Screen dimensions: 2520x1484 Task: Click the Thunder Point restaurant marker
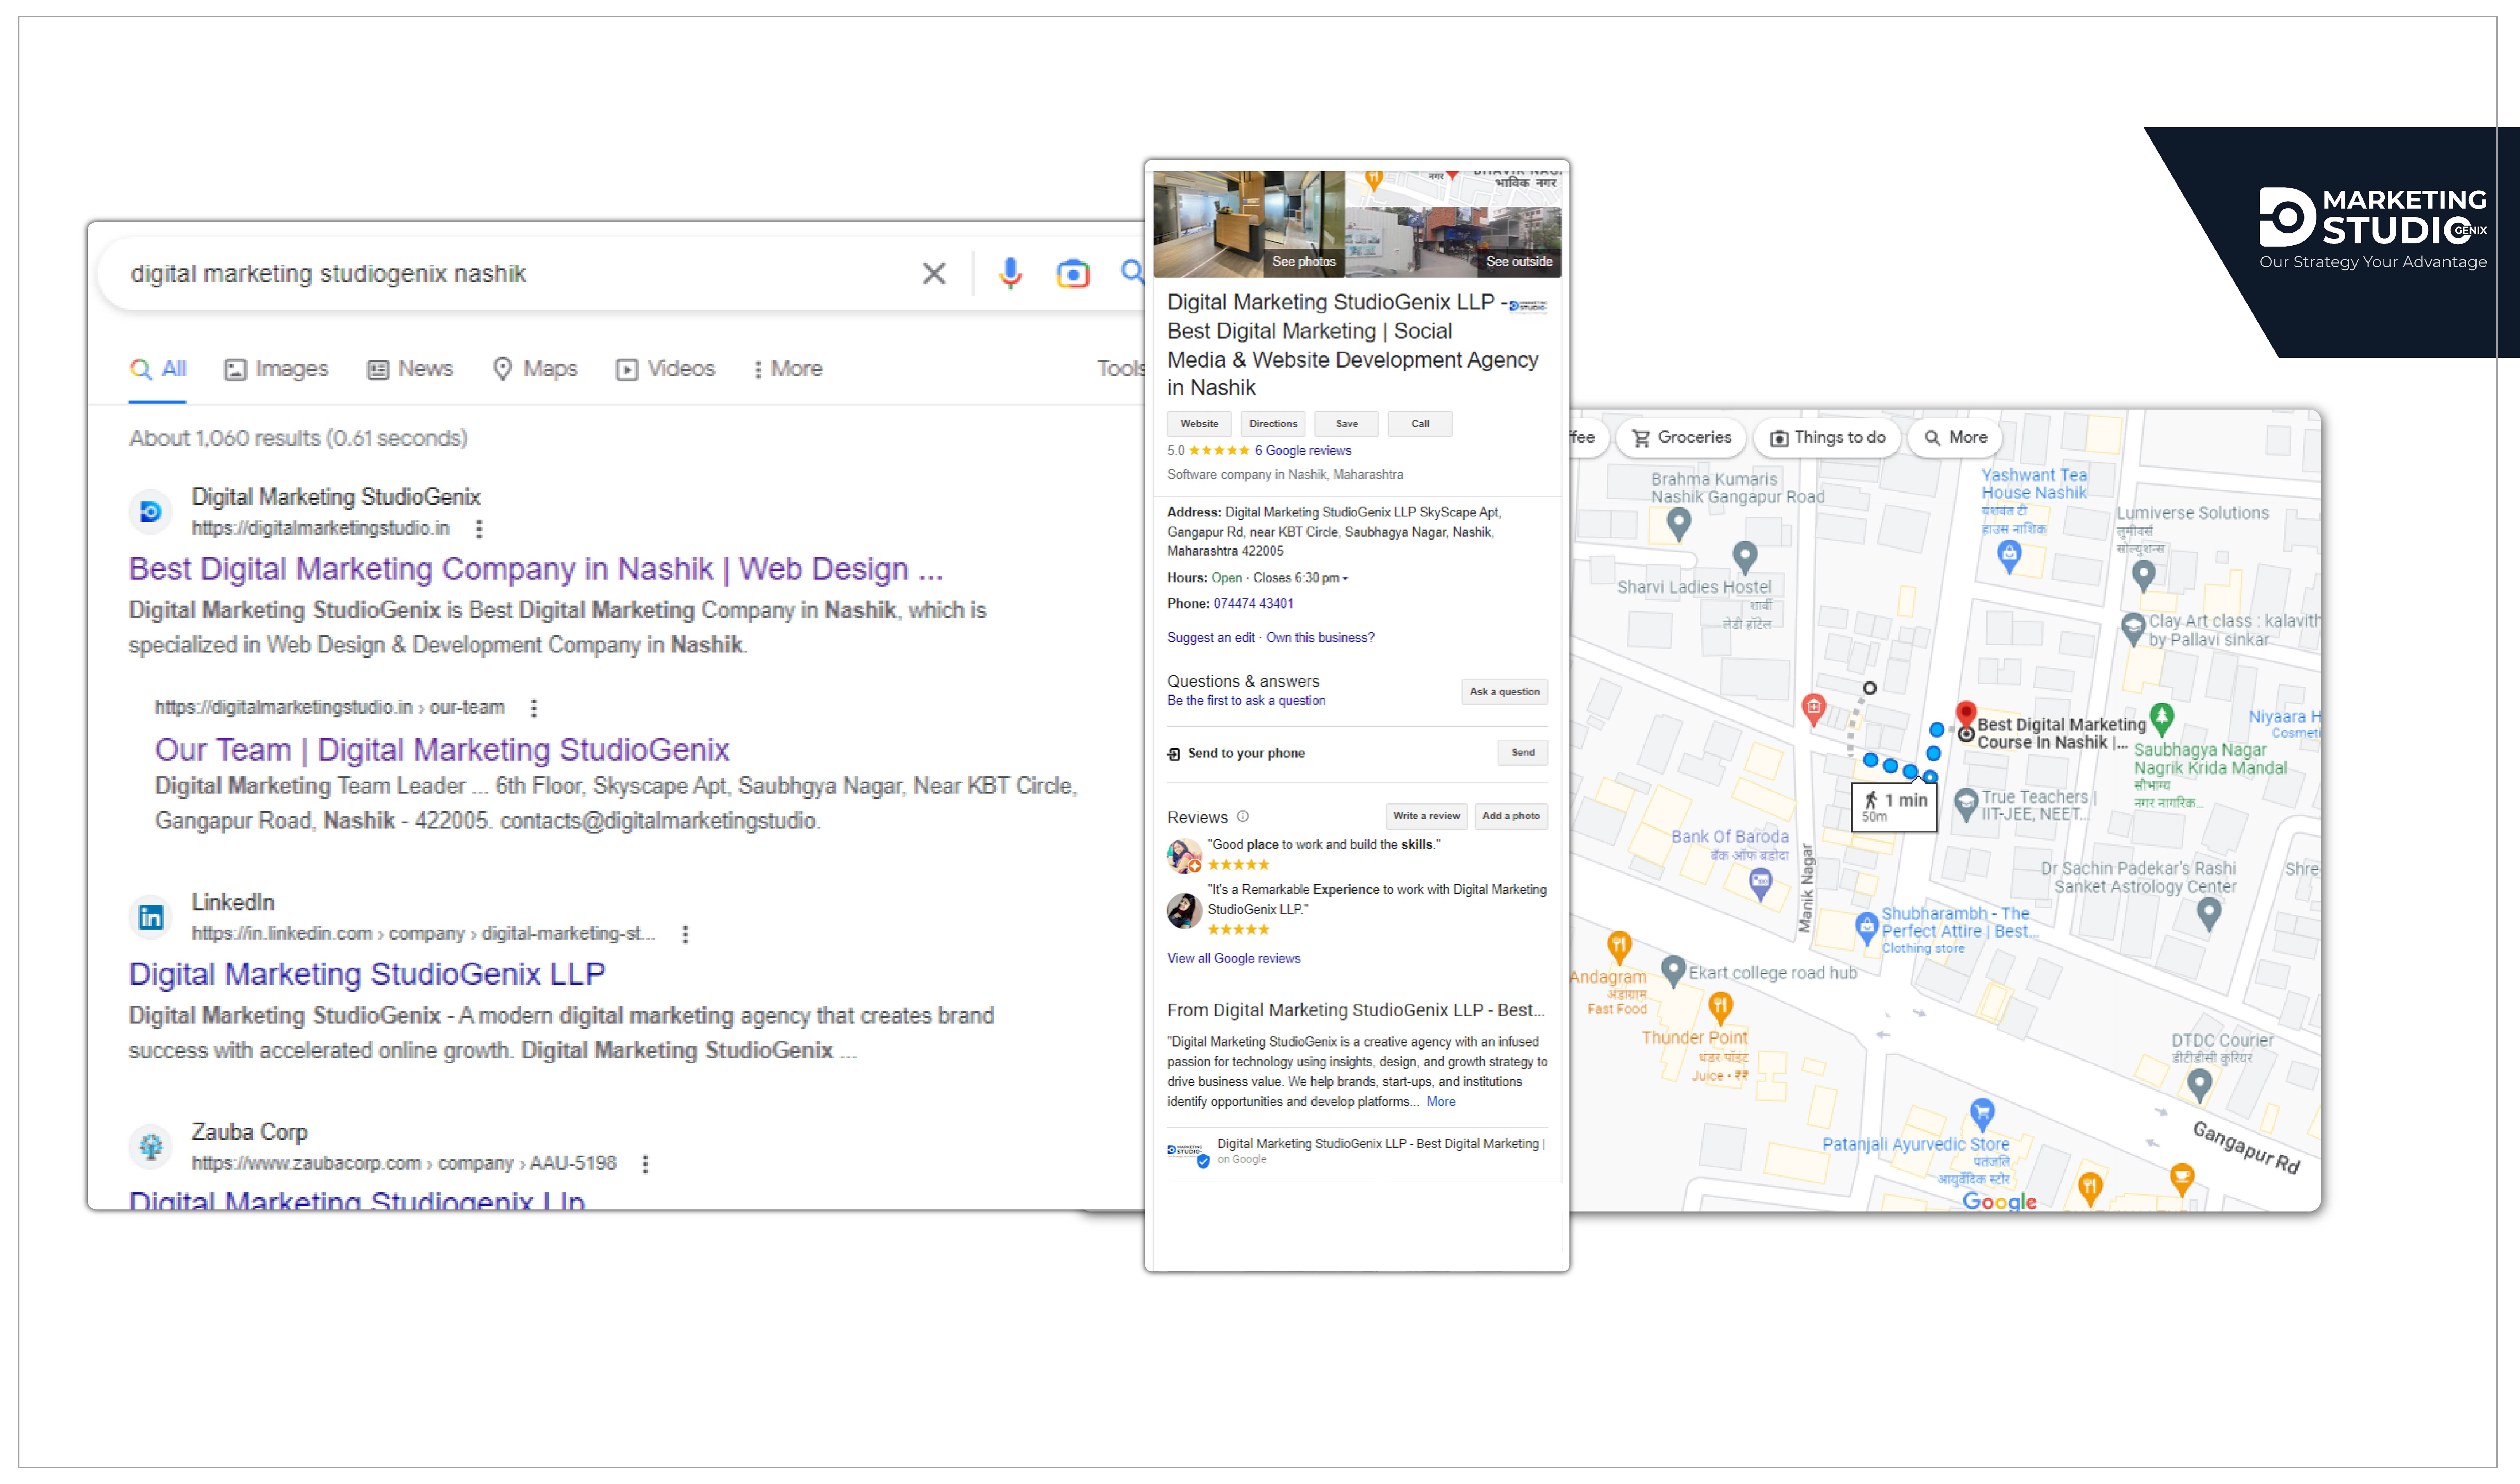pyautogui.click(x=1720, y=1007)
